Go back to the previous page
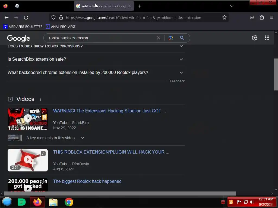 7,18
